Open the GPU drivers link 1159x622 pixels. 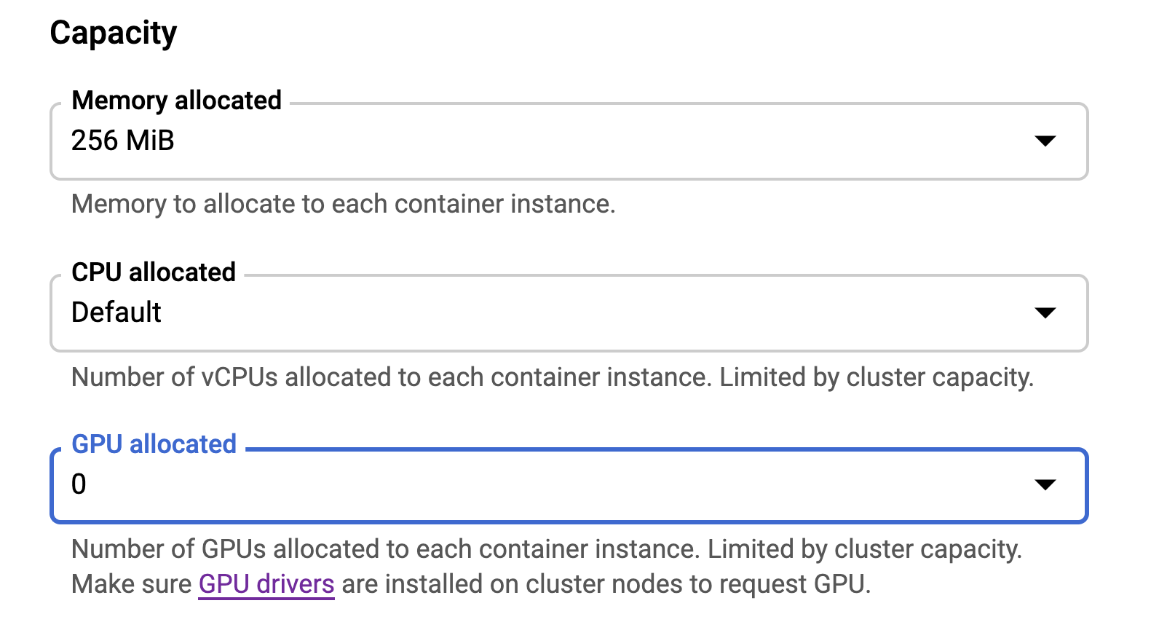266,584
